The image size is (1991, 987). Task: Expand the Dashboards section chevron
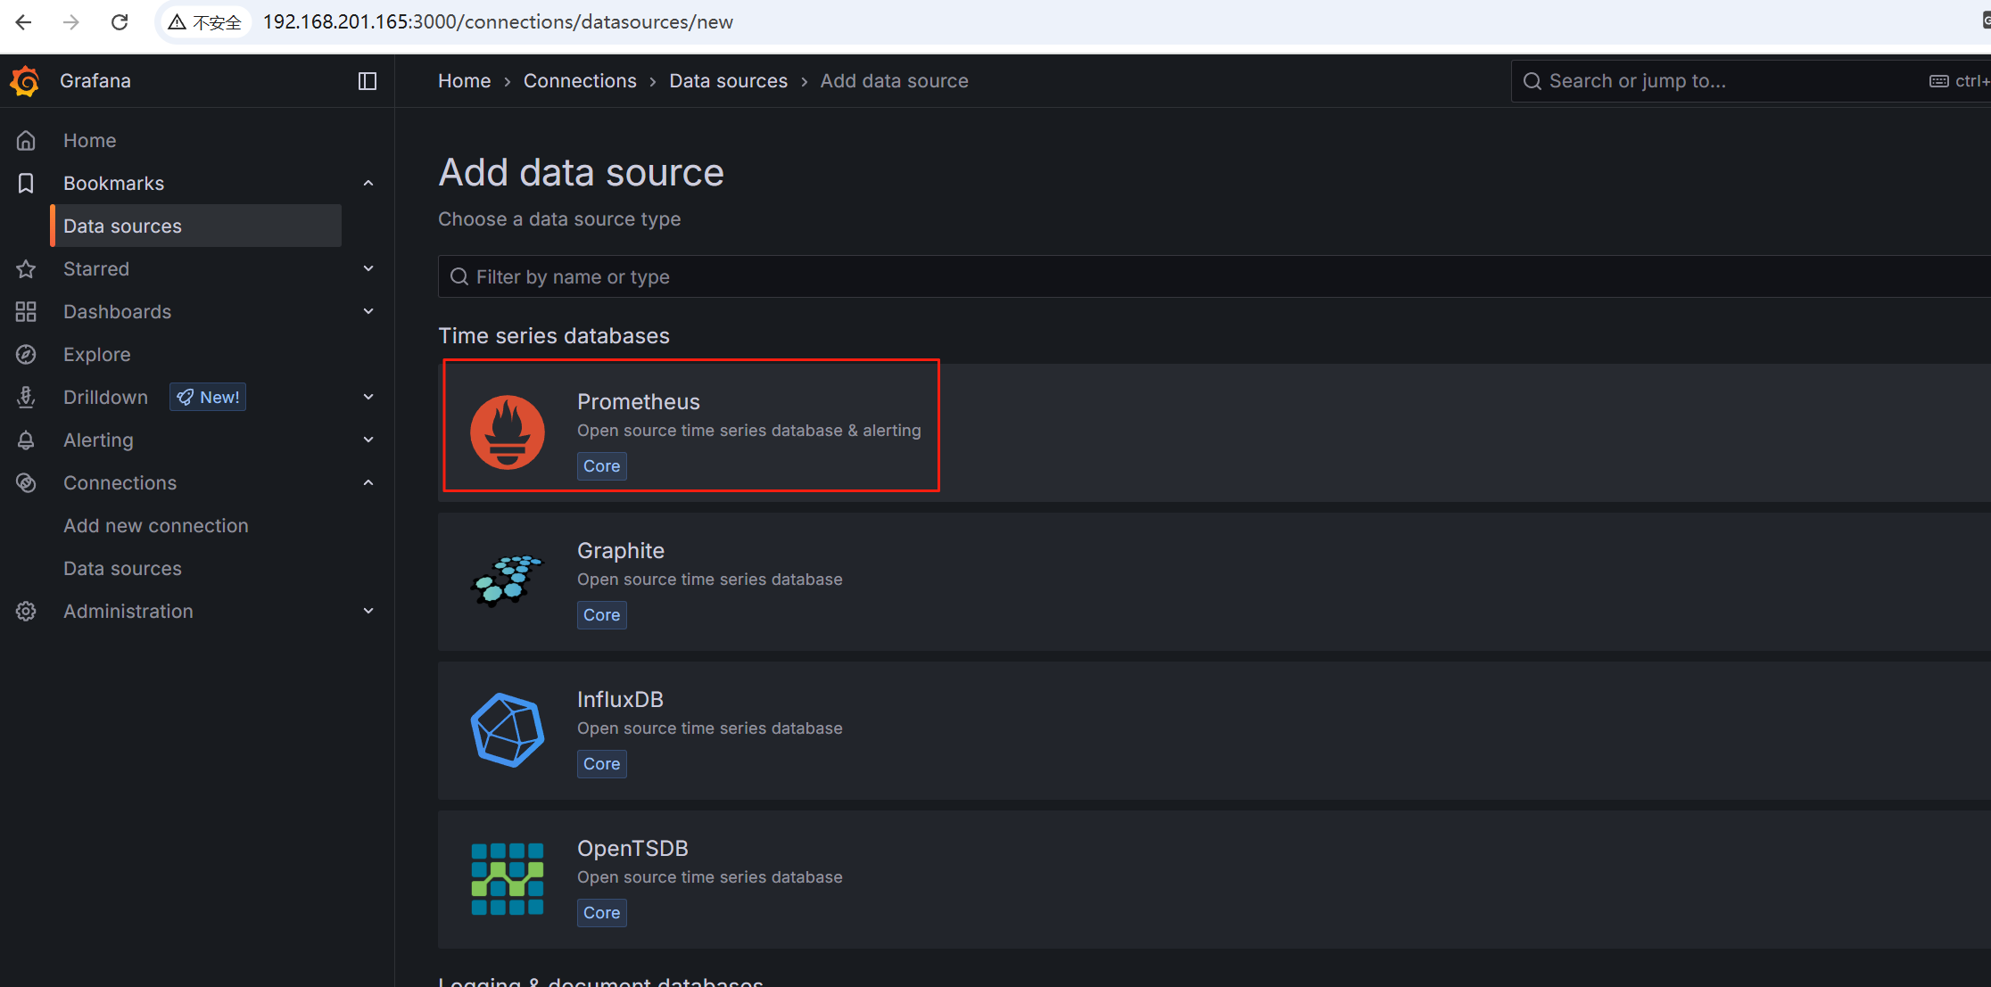pos(368,311)
